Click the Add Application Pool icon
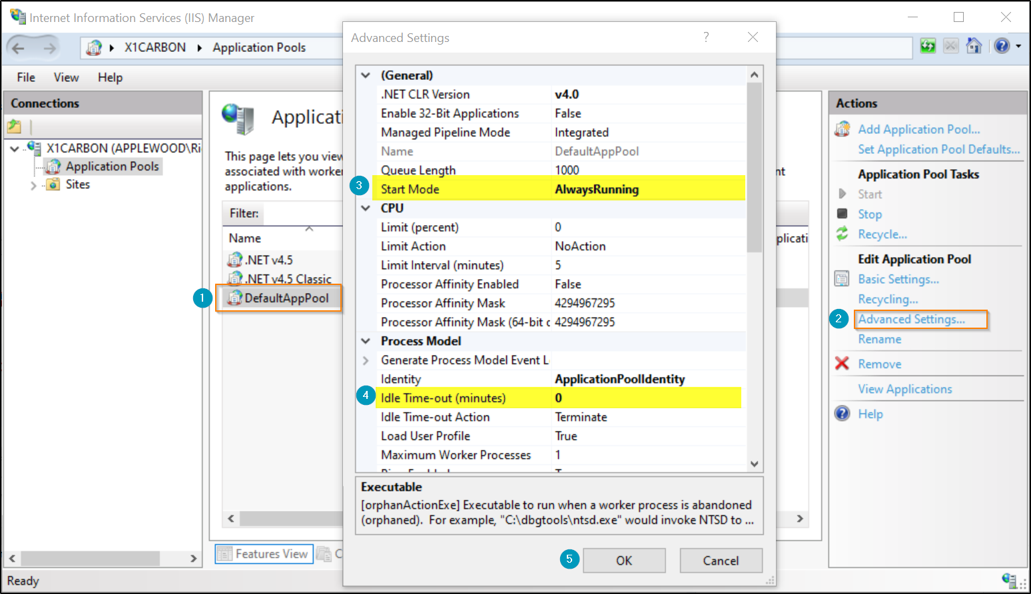 coord(843,129)
